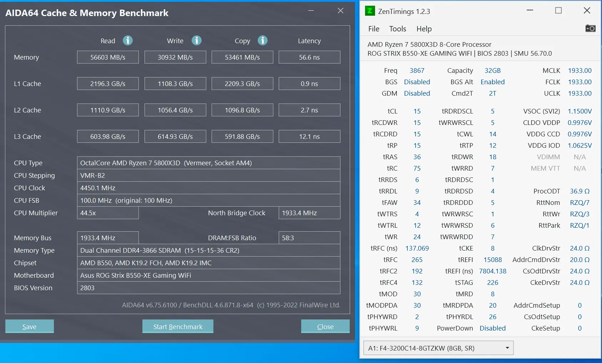This screenshot has width=602, height=363.
Task: Click the ZenTimings app logo icon
Action: tap(370, 11)
